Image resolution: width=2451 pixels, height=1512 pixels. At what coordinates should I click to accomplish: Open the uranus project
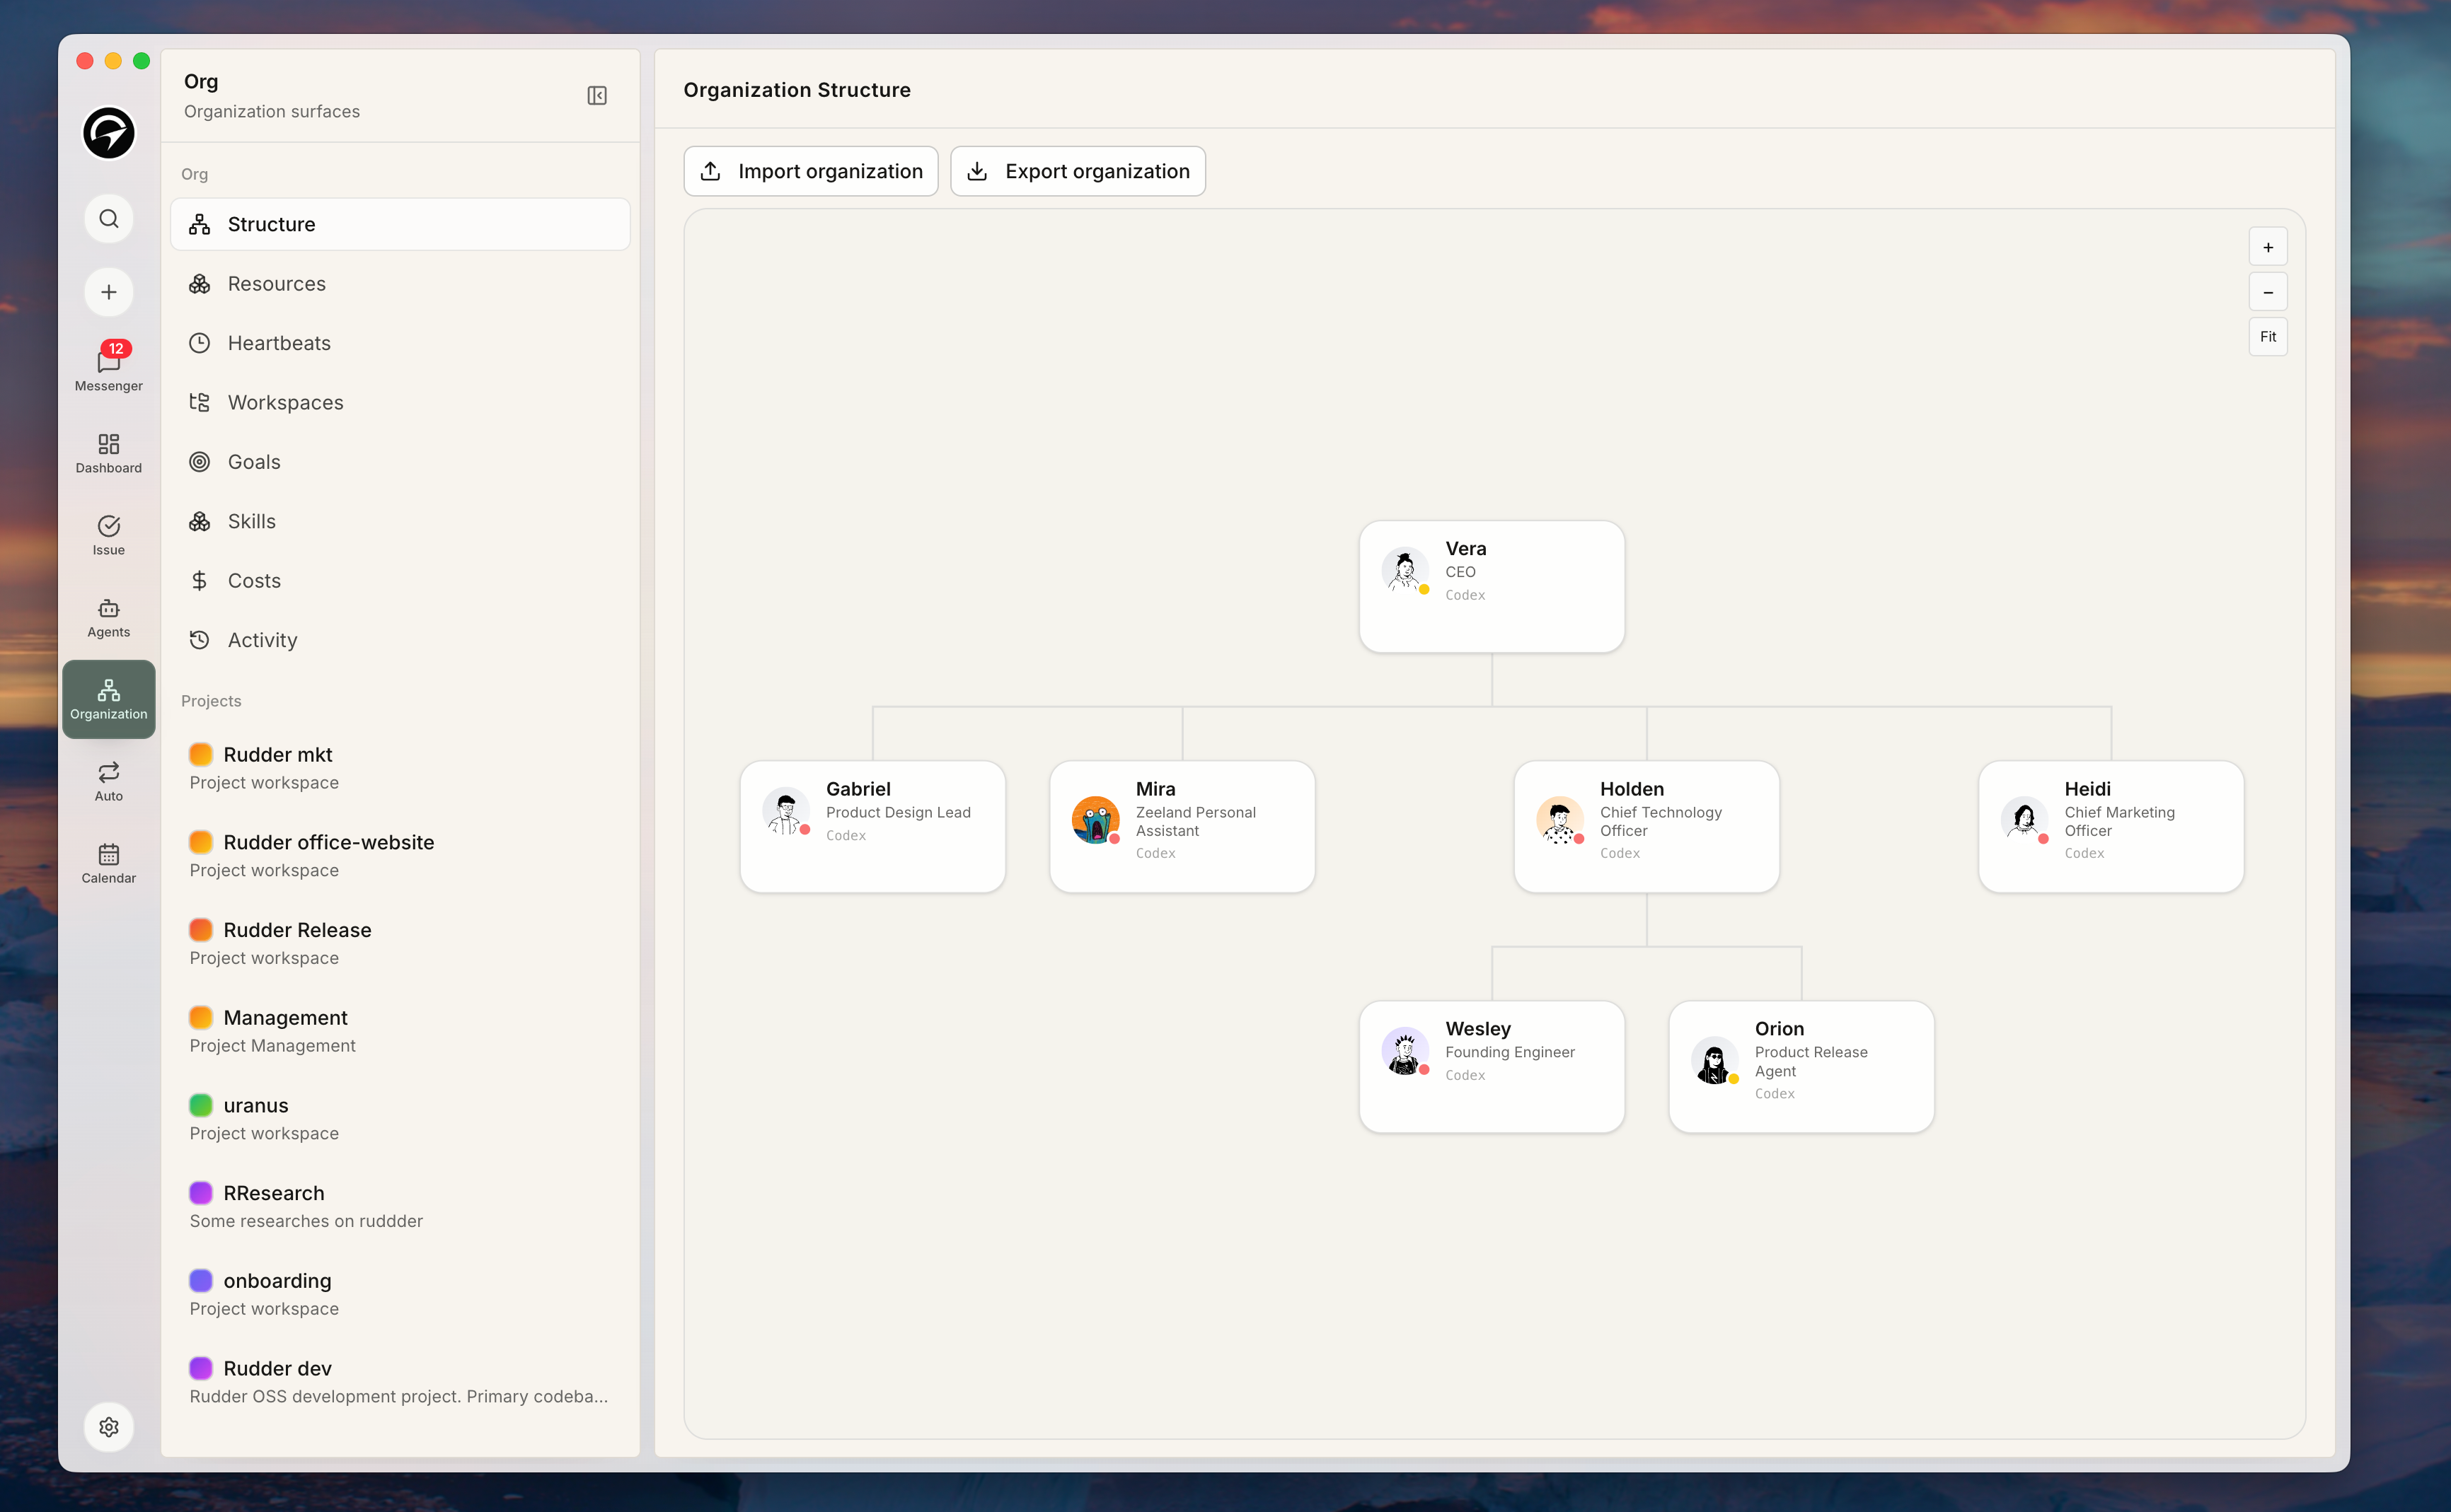(400, 1119)
